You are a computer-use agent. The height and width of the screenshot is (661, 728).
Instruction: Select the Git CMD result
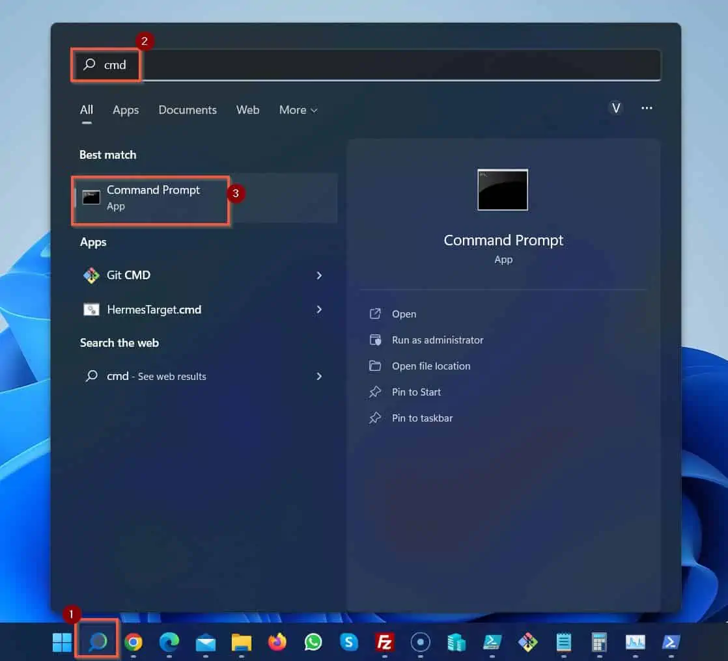pyautogui.click(x=204, y=275)
